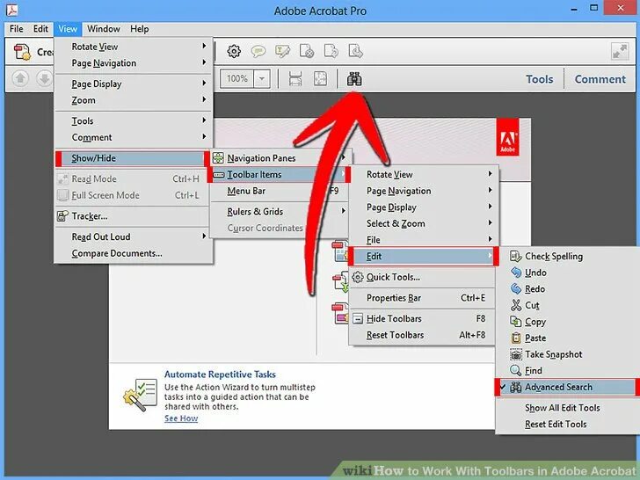Toggle Menu Bar visibility entry
640x480 pixels.
(280, 191)
